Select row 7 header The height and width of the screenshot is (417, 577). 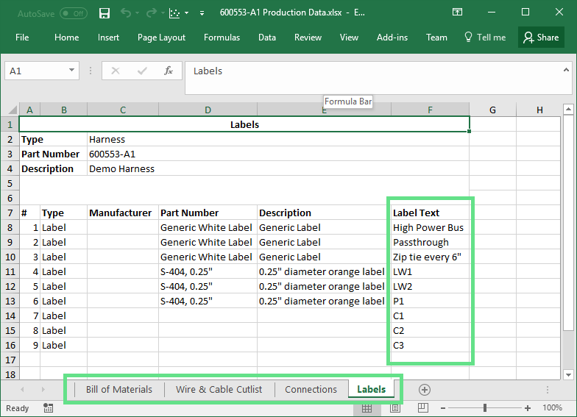coord(10,213)
